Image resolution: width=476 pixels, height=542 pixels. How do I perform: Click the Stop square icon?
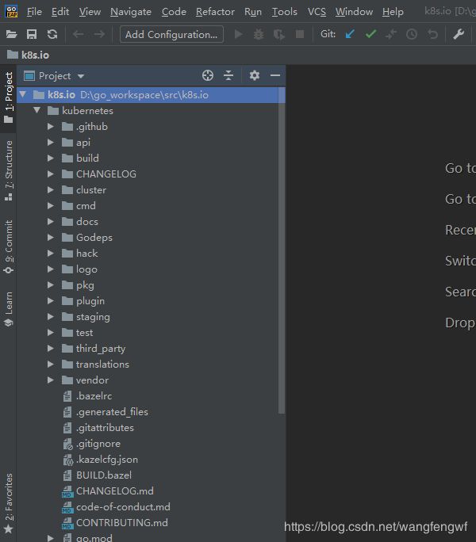click(x=300, y=34)
